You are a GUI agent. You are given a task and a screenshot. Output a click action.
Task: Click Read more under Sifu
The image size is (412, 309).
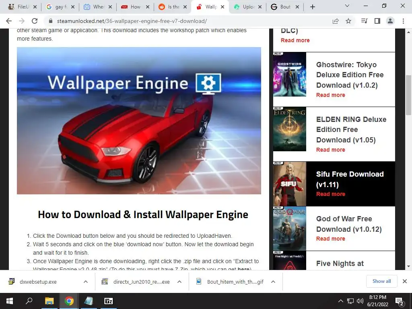(x=331, y=194)
